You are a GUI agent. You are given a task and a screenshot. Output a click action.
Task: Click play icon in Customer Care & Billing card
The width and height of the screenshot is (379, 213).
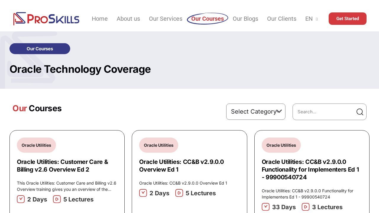pyautogui.click(x=57, y=199)
